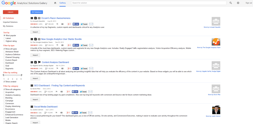Select the Latest sort option
The width and height of the screenshot is (253, 124).
click(4, 38)
